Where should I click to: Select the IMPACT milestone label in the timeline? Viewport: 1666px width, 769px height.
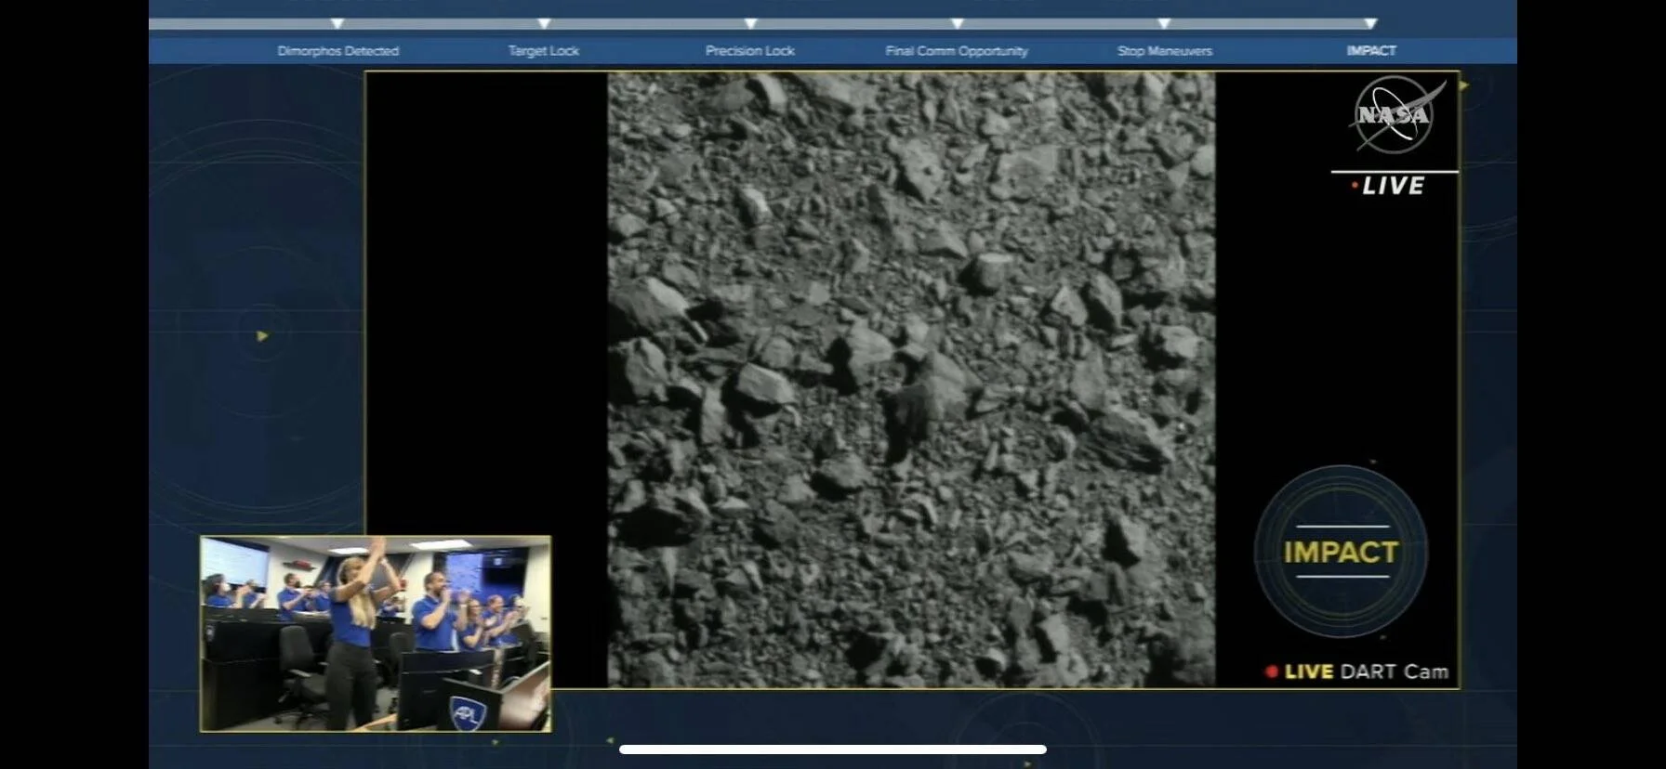coord(1371,51)
